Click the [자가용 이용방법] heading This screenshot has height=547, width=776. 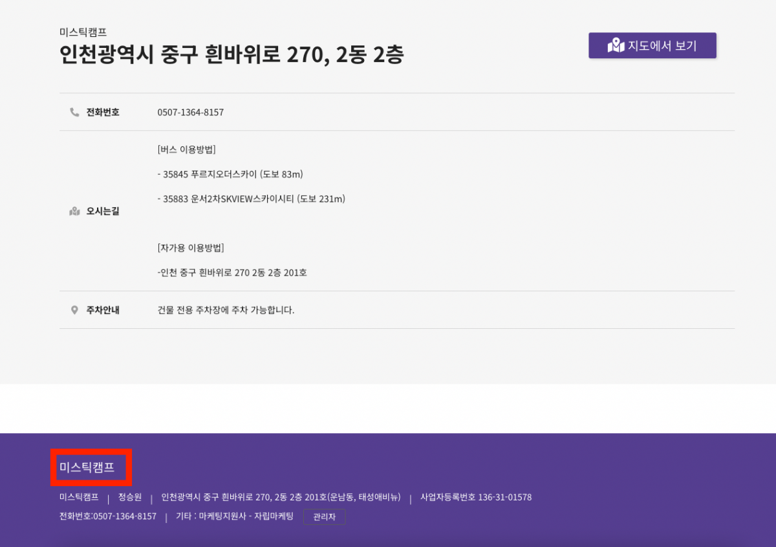click(x=191, y=248)
